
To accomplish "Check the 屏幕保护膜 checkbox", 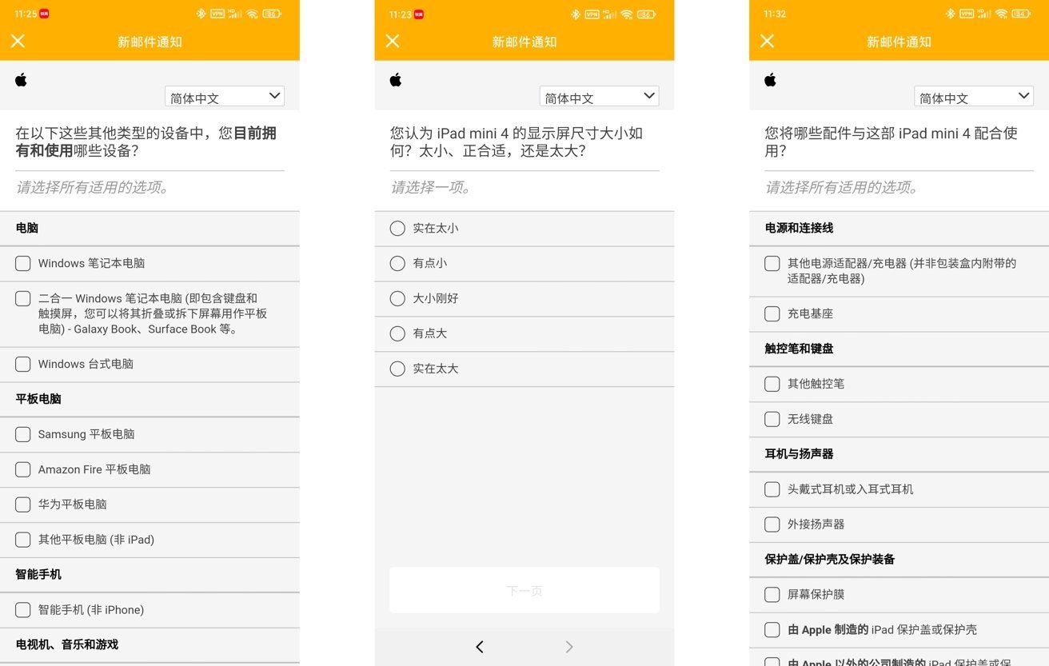I will point(772,595).
